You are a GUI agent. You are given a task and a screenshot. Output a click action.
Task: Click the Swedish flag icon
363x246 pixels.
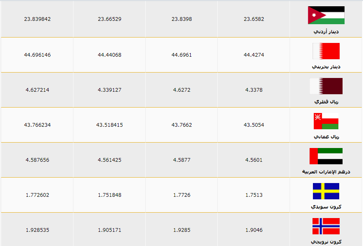coord(326,191)
